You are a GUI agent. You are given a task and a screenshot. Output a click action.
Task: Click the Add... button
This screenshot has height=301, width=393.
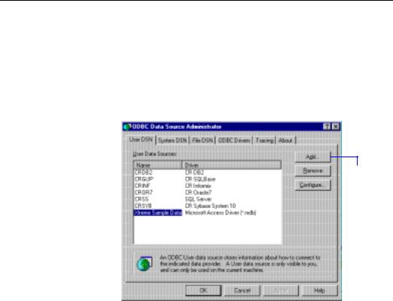click(312, 157)
